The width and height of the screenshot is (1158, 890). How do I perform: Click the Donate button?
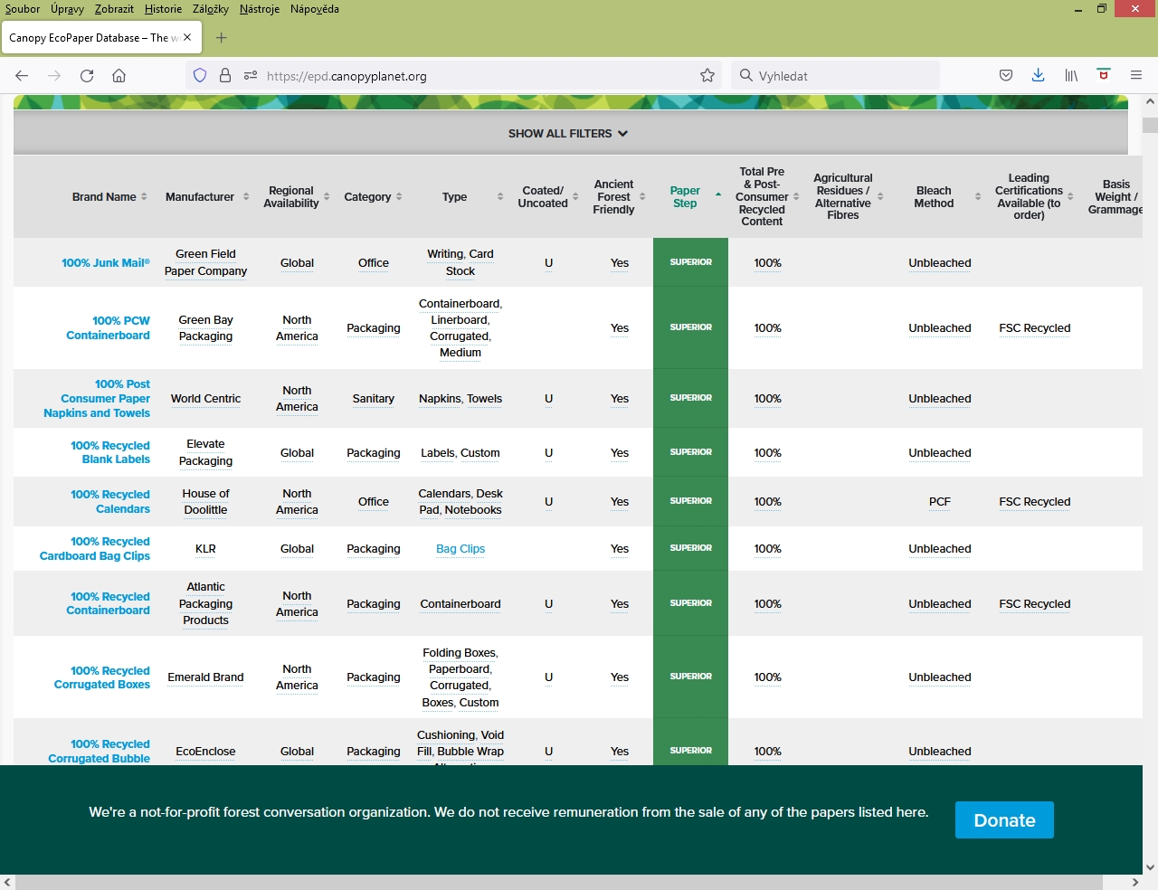coord(1004,820)
